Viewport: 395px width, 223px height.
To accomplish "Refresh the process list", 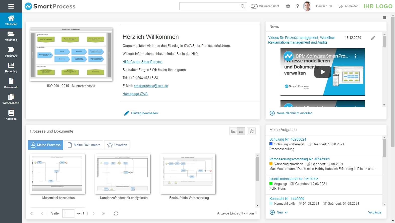I will tap(116, 213).
